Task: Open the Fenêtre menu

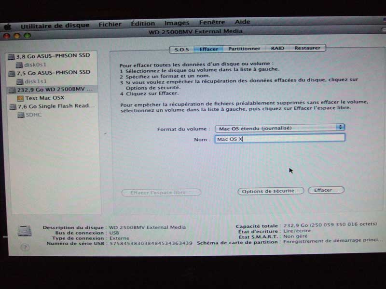Action: click(212, 22)
